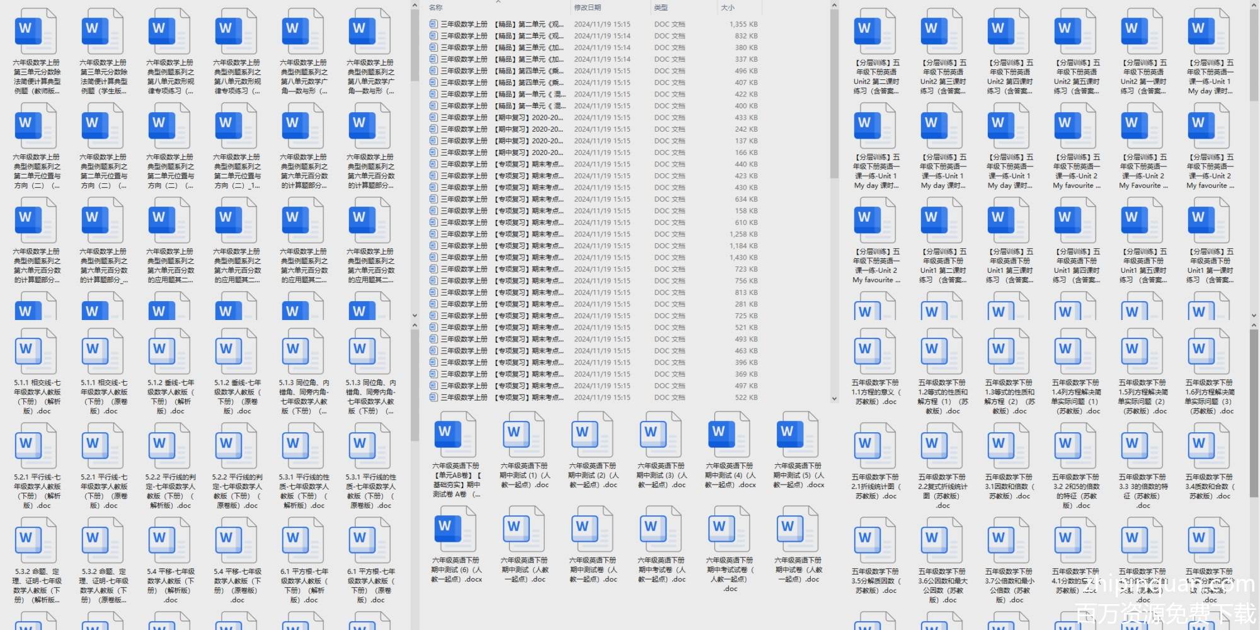The image size is (1260, 630).
Task: Select 六年级英语下册 期中测试 (6) docx file icon
Action: pyautogui.click(x=455, y=529)
